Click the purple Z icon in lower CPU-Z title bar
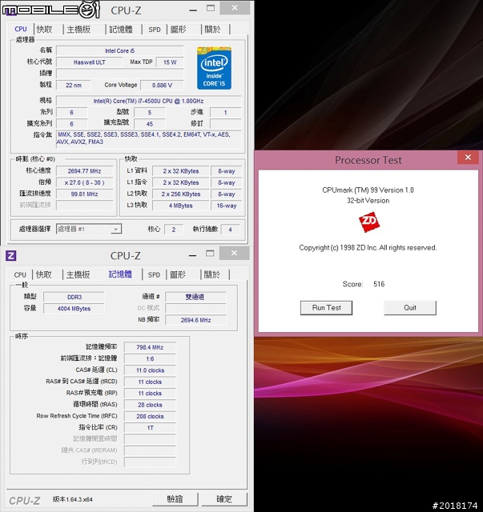Screen dimensions: 483x512 [x=10, y=255]
